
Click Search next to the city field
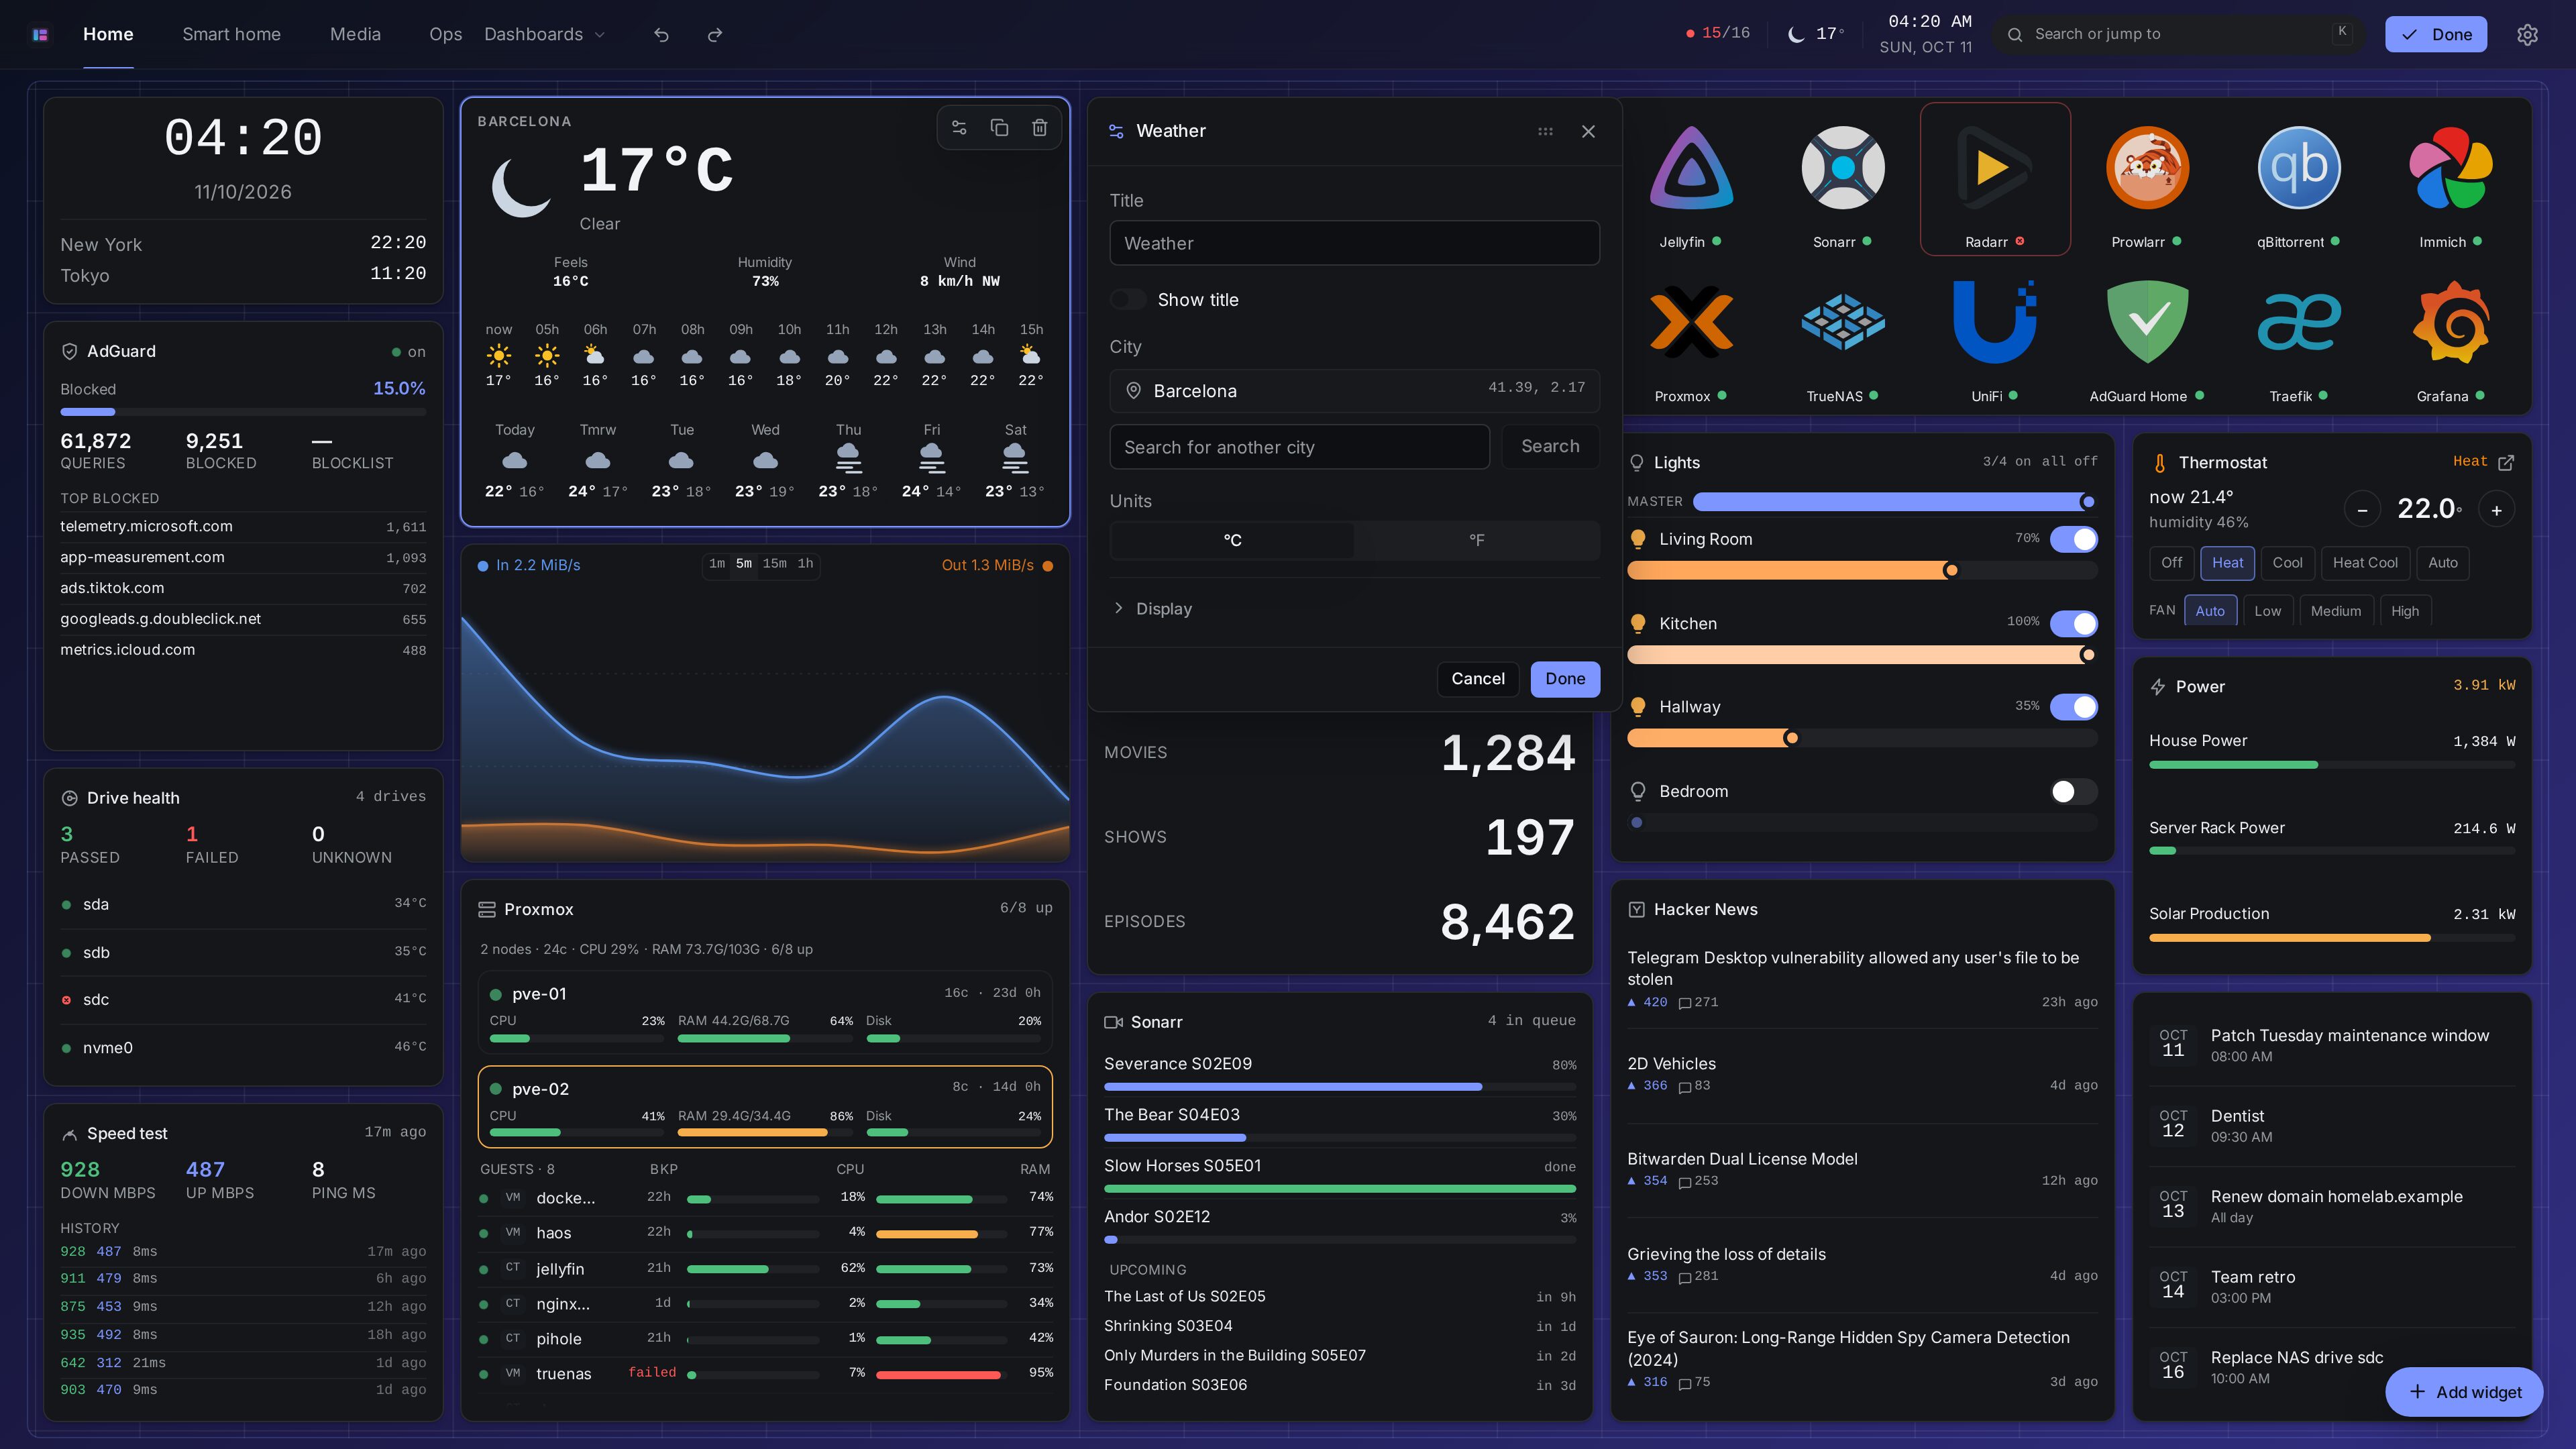click(1550, 447)
